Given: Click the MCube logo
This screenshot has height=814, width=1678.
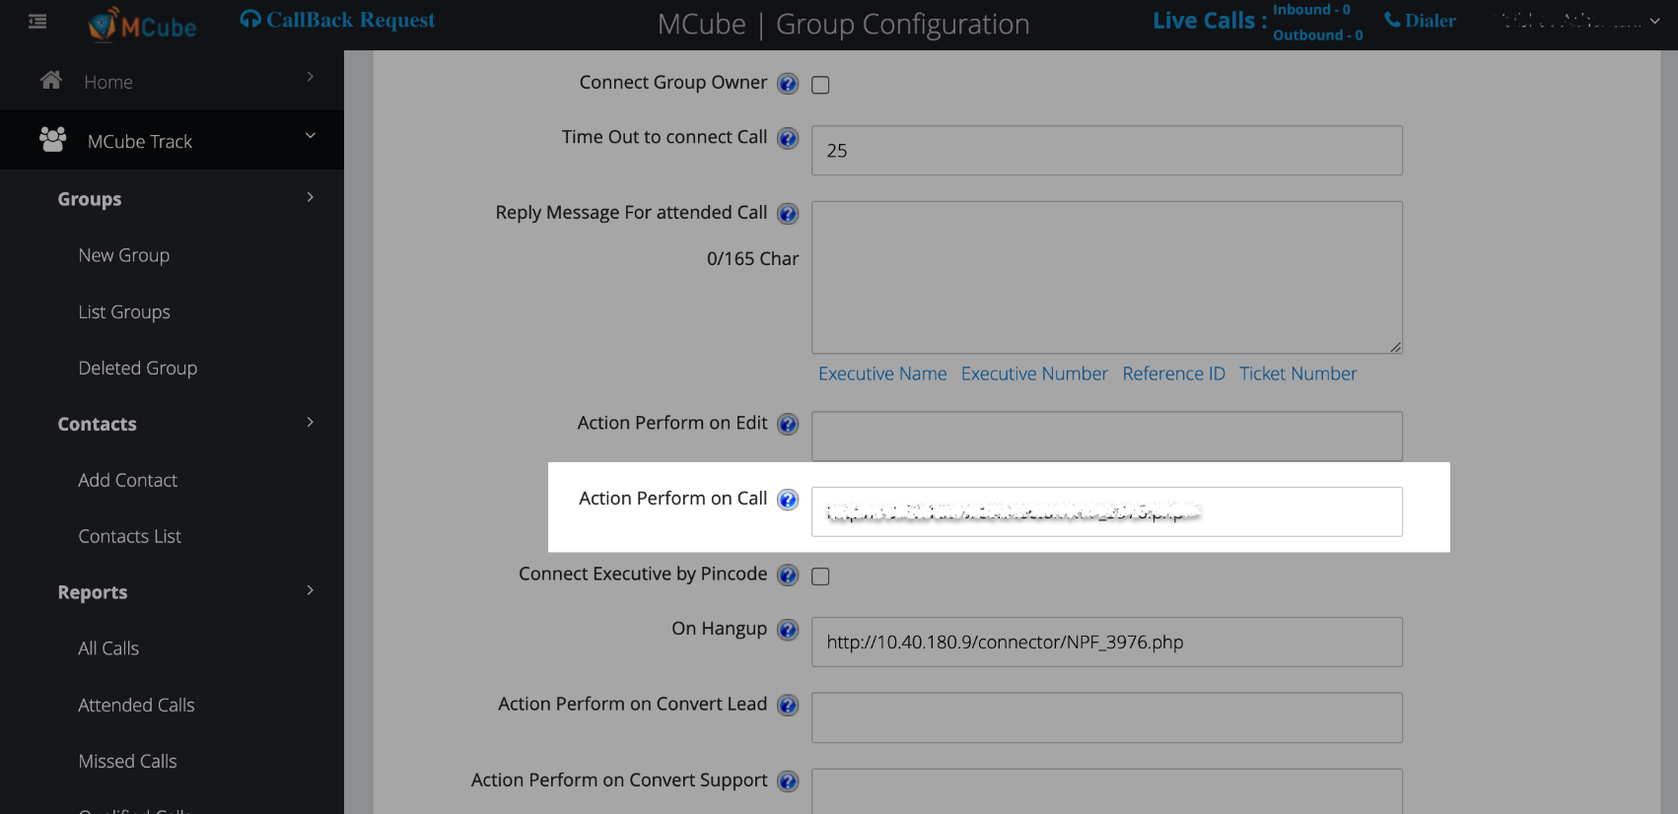Looking at the screenshot, I should tap(143, 25).
